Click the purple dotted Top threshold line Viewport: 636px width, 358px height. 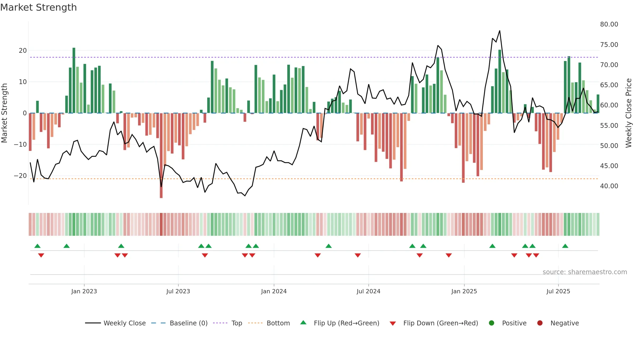click(x=314, y=57)
